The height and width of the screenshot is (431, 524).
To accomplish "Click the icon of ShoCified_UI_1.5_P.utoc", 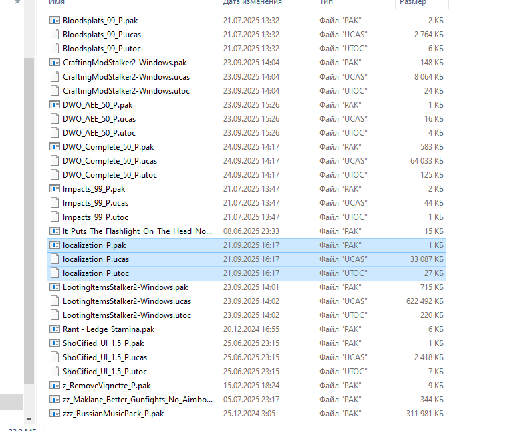I will pyautogui.click(x=55, y=372).
